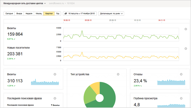This screenshot has height=108, width=191.
Task: Switch period to Неделя
Action: (29, 14)
